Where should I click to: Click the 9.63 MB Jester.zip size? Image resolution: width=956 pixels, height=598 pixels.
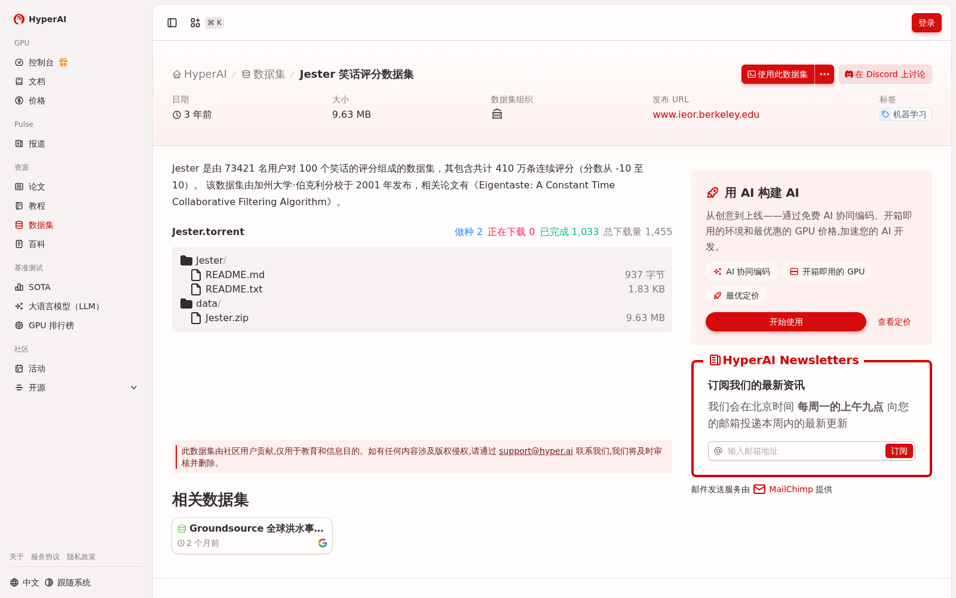tap(645, 318)
